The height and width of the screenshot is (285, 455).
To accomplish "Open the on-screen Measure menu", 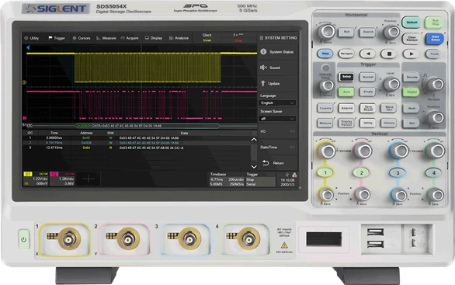I will pyautogui.click(x=106, y=38).
